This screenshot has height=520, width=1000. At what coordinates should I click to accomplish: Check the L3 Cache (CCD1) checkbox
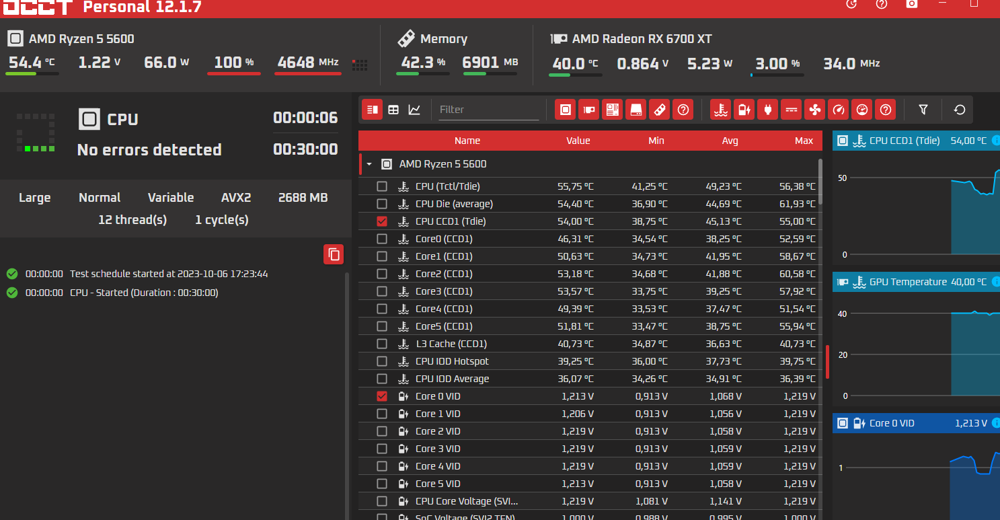tap(382, 344)
